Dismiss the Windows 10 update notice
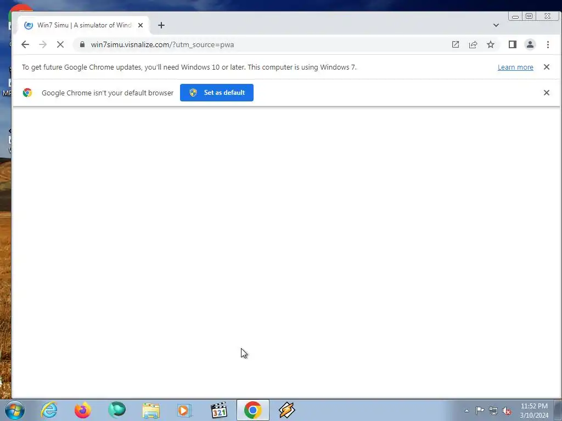 click(546, 67)
